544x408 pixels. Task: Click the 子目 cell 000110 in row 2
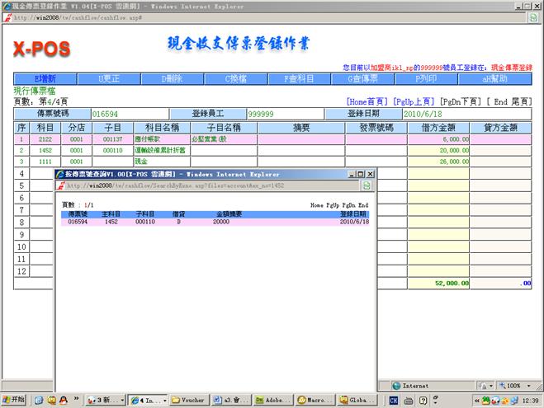106,151
